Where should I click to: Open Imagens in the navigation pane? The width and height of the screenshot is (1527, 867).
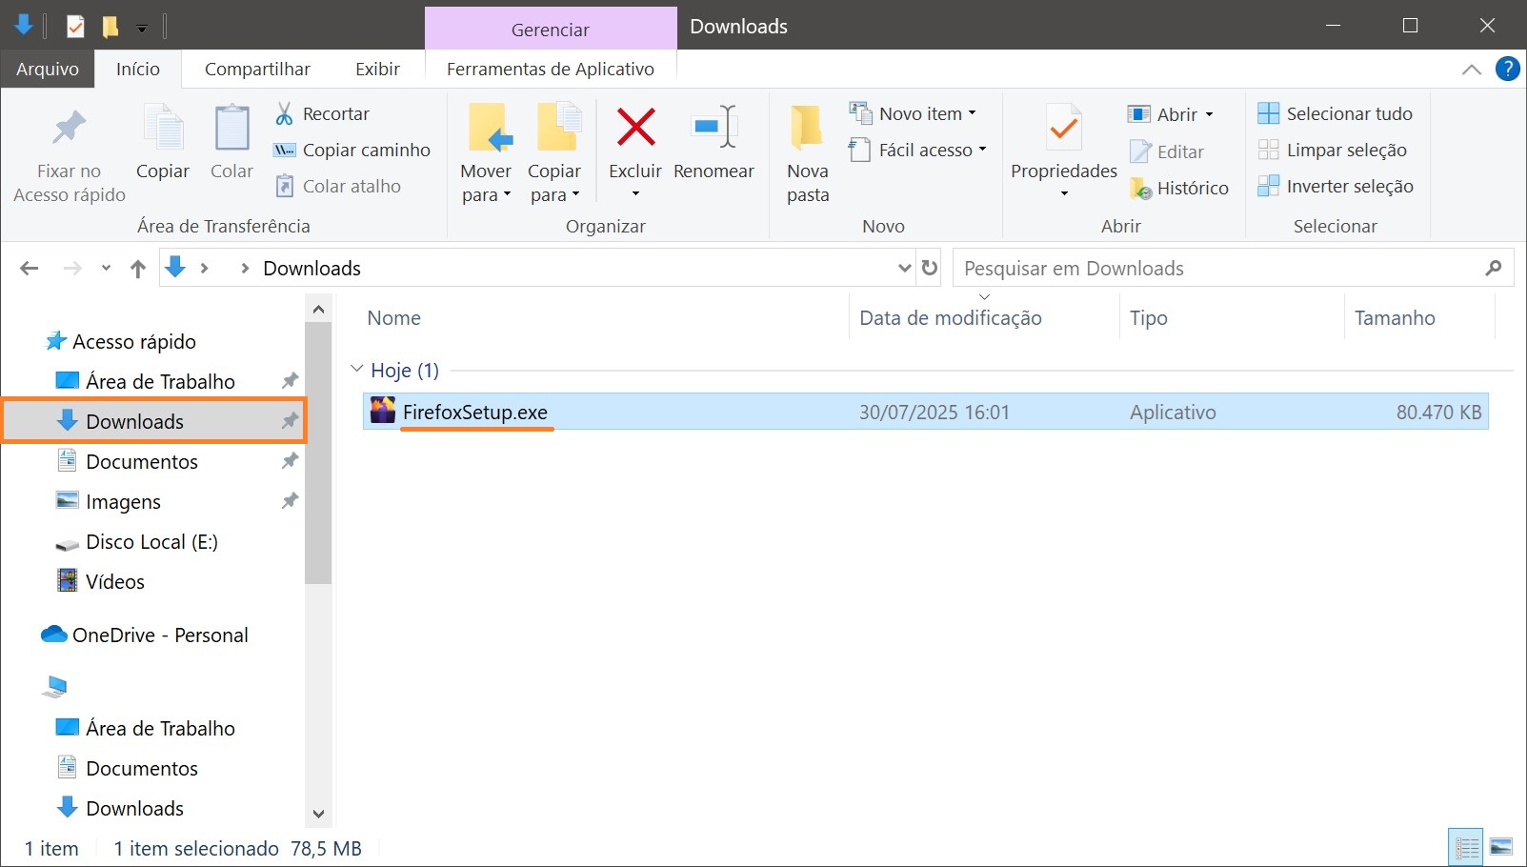click(x=123, y=501)
